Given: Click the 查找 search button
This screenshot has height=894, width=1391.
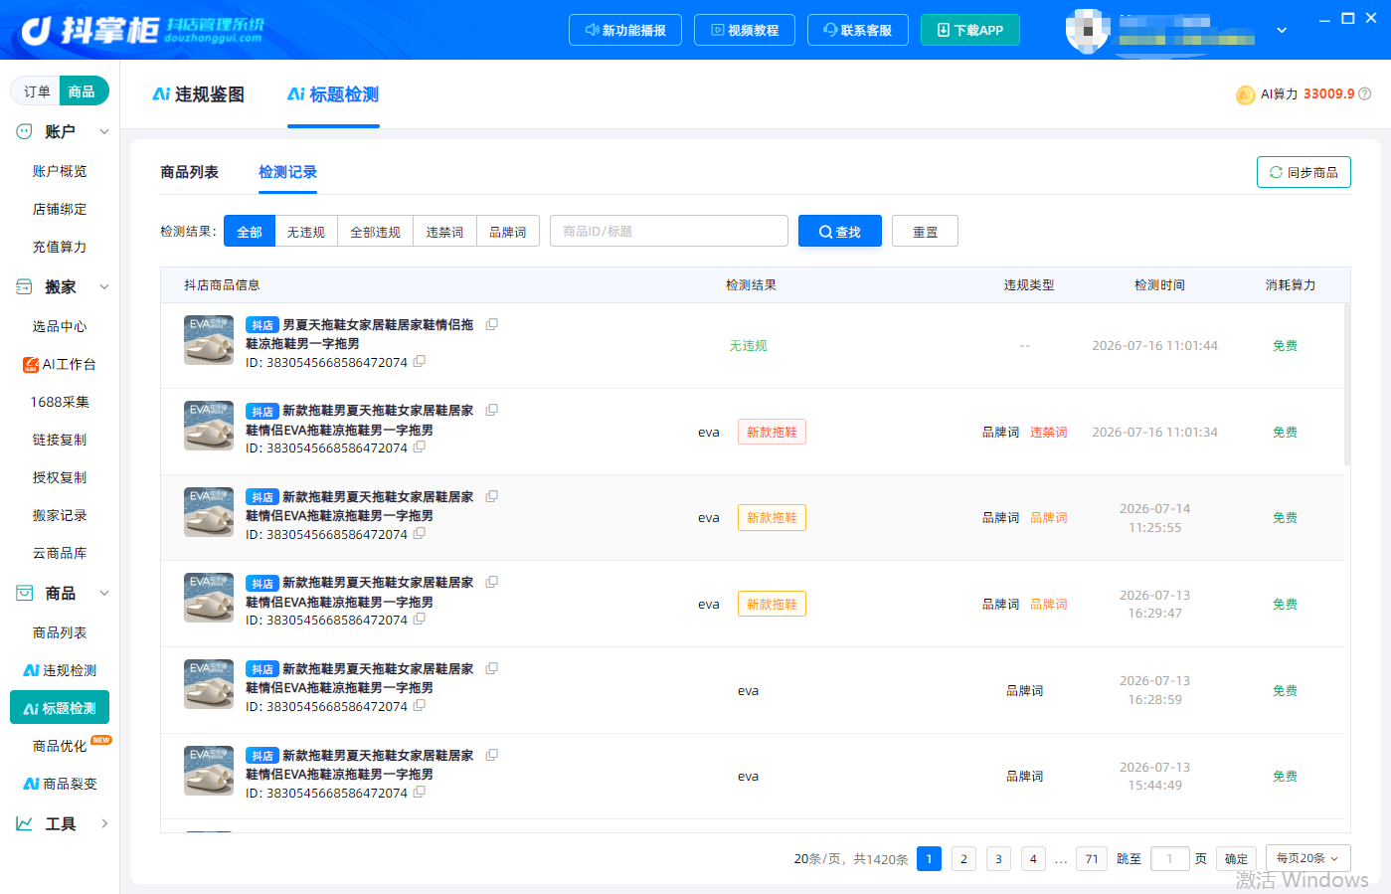Looking at the screenshot, I should coord(840,231).
